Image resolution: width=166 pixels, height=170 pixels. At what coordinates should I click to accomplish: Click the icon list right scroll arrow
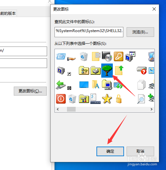click(152, 109)
